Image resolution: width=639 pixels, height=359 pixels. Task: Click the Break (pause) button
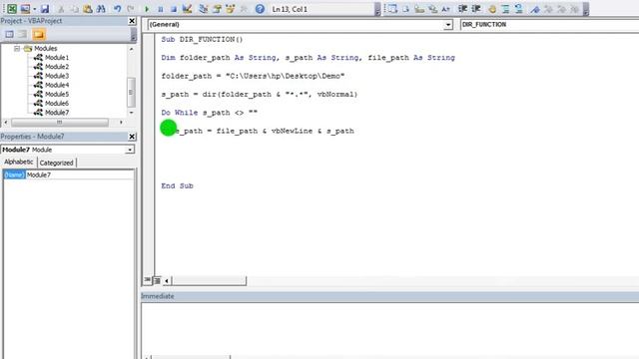click(161, 9)
